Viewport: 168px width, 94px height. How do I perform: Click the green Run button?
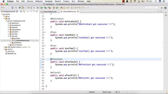click(x=41, y=8)
